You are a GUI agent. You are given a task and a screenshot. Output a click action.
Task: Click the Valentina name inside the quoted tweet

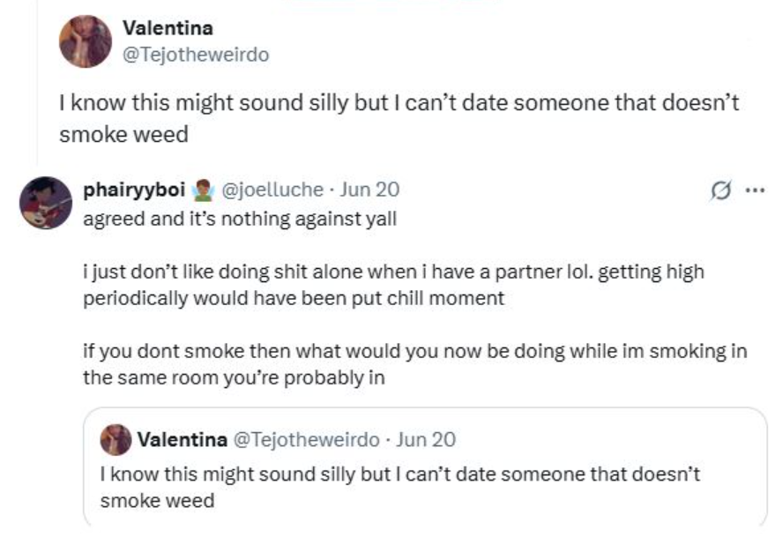[x=182, y=439]
